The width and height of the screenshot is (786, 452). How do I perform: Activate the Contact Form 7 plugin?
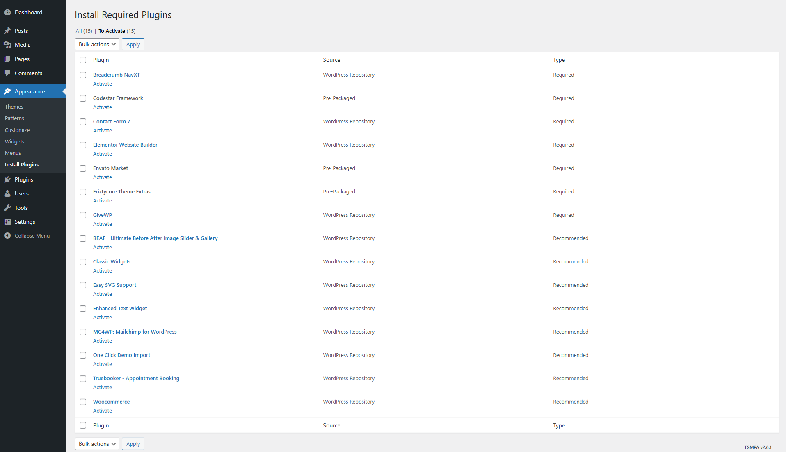(x=103, y=131)
